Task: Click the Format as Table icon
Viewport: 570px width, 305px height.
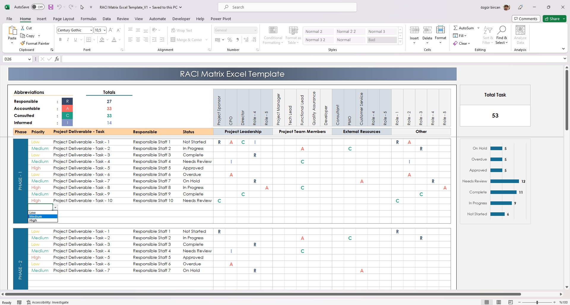Action: (x=293, y=35)
